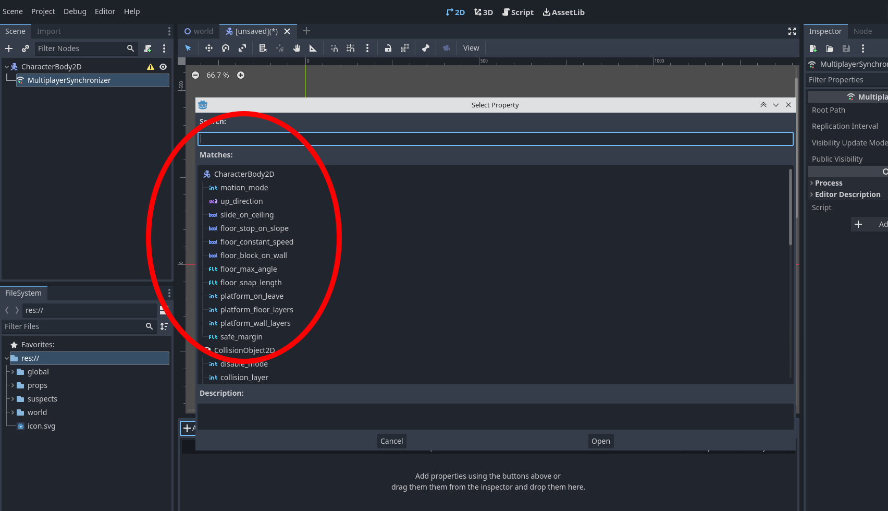
Task: Activate the Scale Mode tool
Action: [x=242, y=48]
